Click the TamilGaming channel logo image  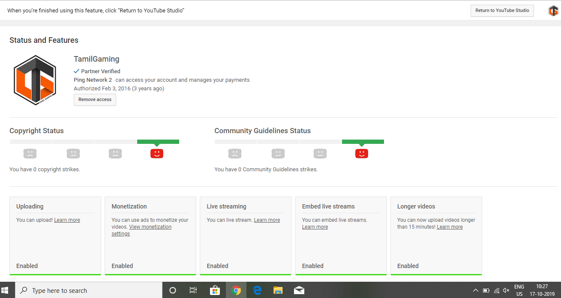coord(35,80)
